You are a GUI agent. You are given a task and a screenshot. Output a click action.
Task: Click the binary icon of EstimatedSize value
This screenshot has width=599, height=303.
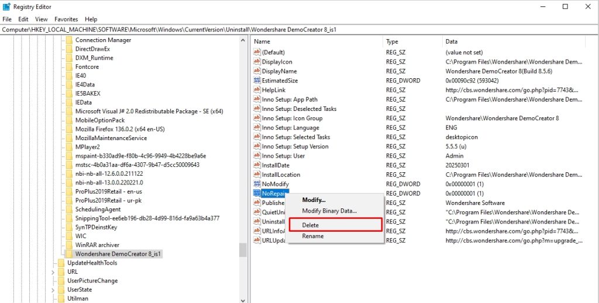(x=257, y=81)
